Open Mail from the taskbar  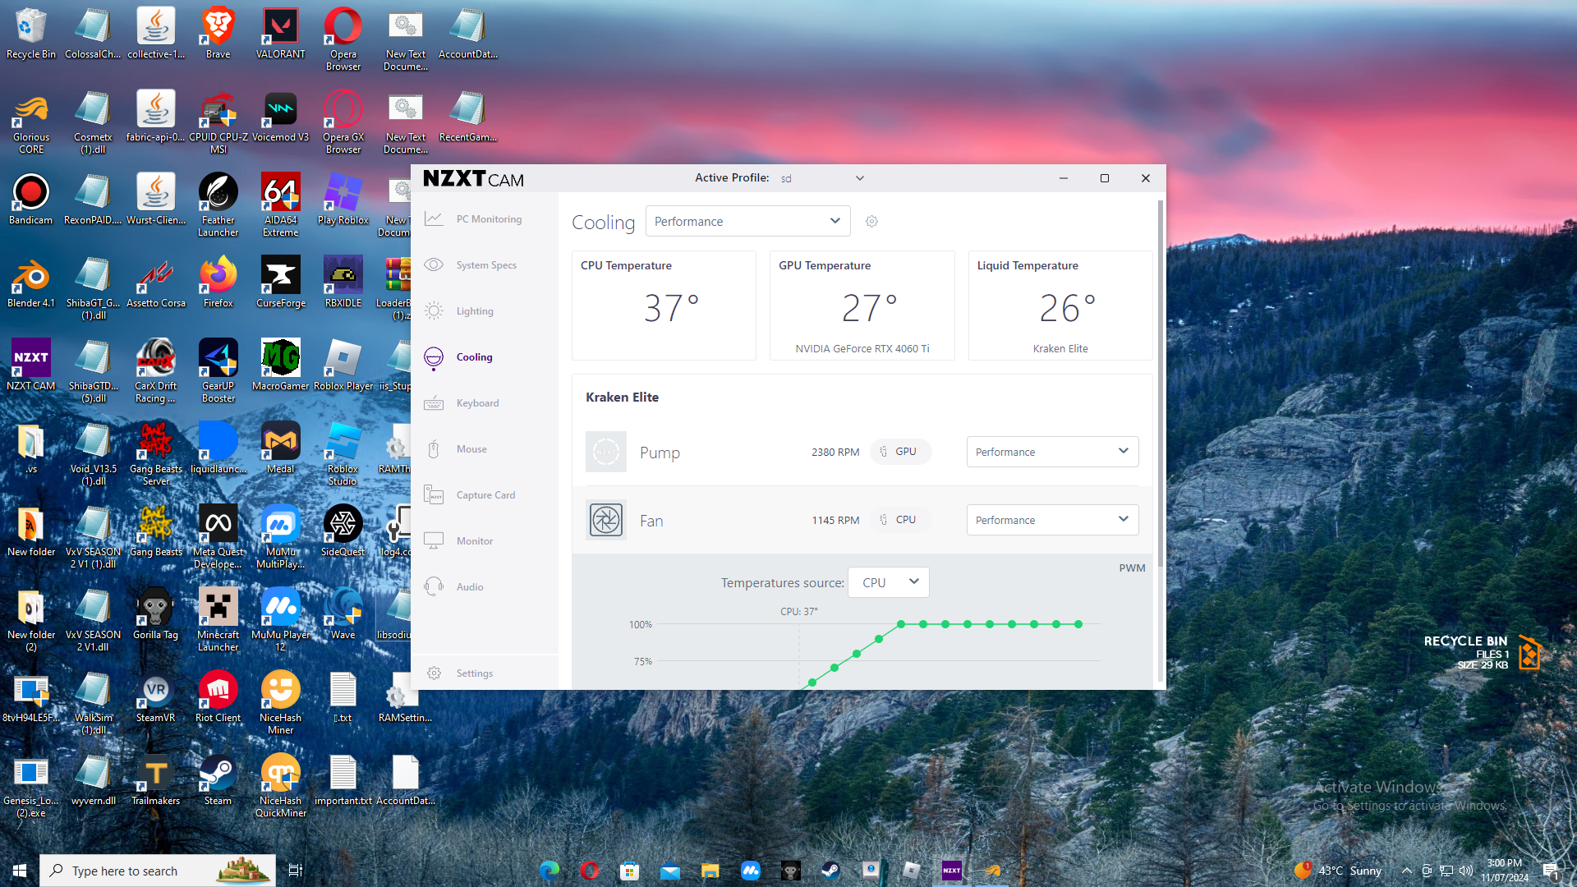[x=670, y=871]
